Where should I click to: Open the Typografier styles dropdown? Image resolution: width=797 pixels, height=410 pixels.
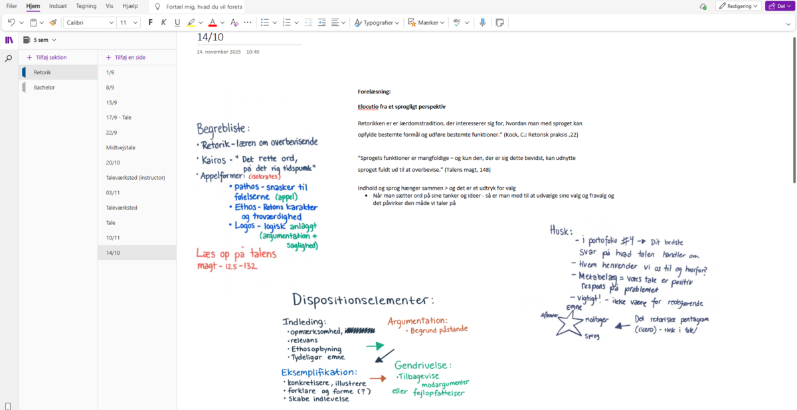(x=377, y=23)
